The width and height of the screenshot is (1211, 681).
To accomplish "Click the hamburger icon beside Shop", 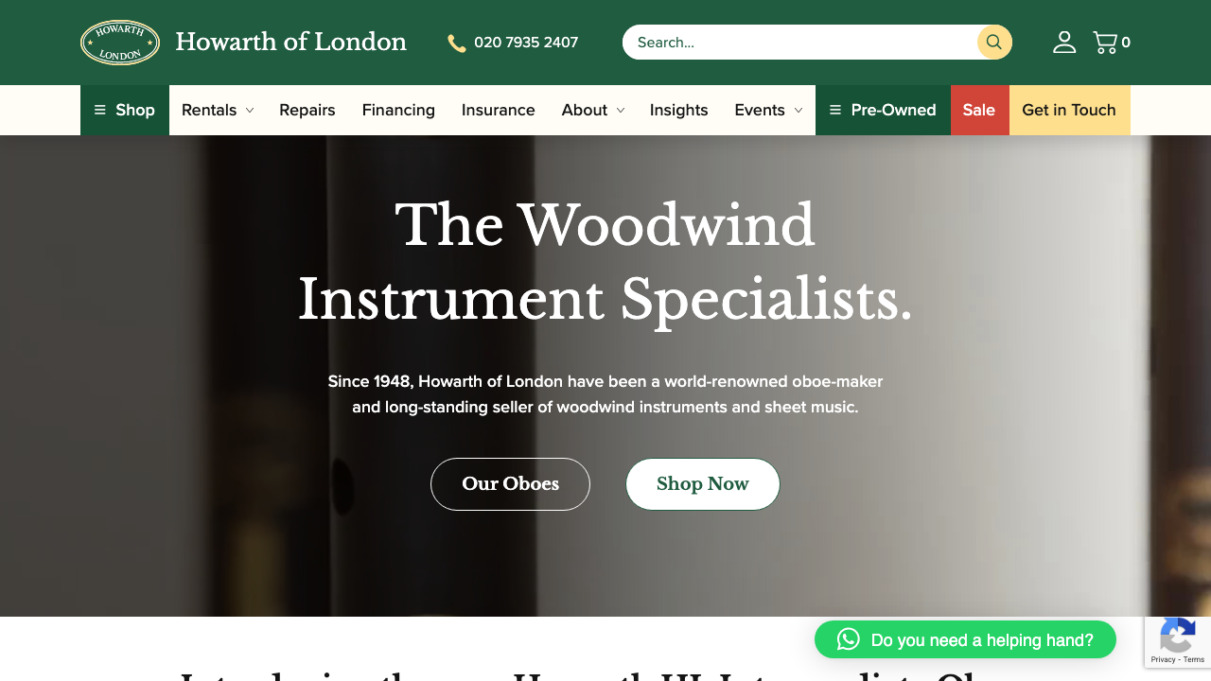I will click(100, 110).
